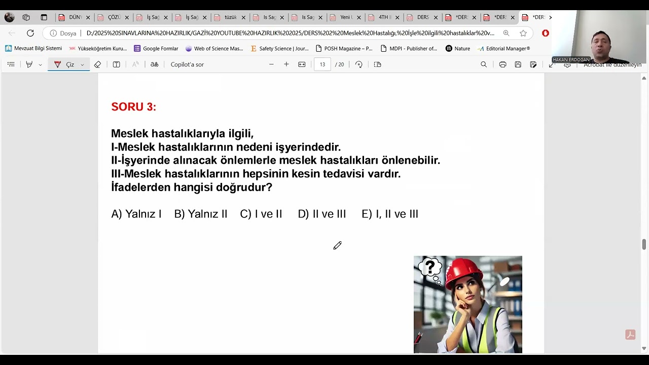Switch to the Yeni tab

click(346, 17)
